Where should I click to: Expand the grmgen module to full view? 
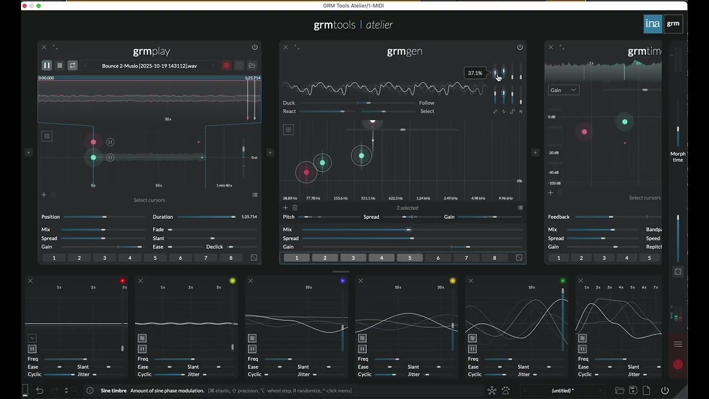coord(296,47)
